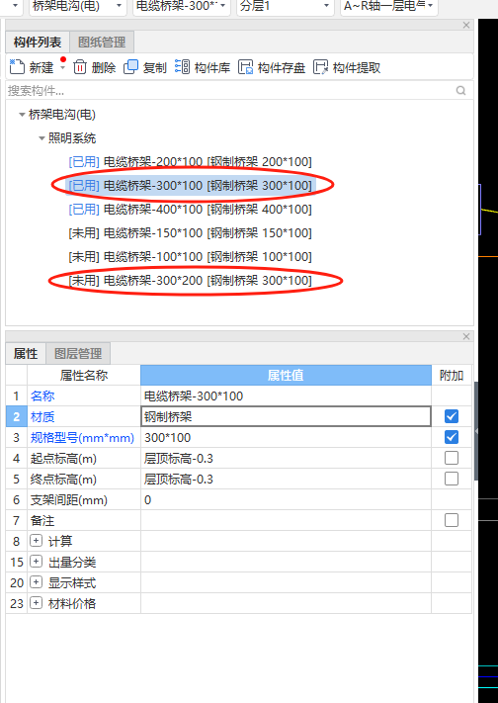Click the 终点标高 value cell

[x=286, y=480]
